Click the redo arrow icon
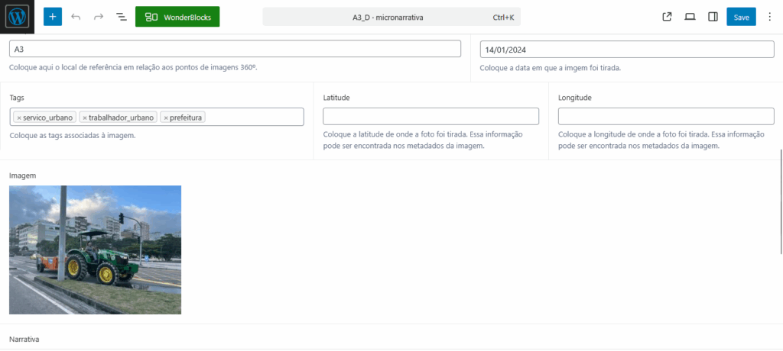 [99, 17]
